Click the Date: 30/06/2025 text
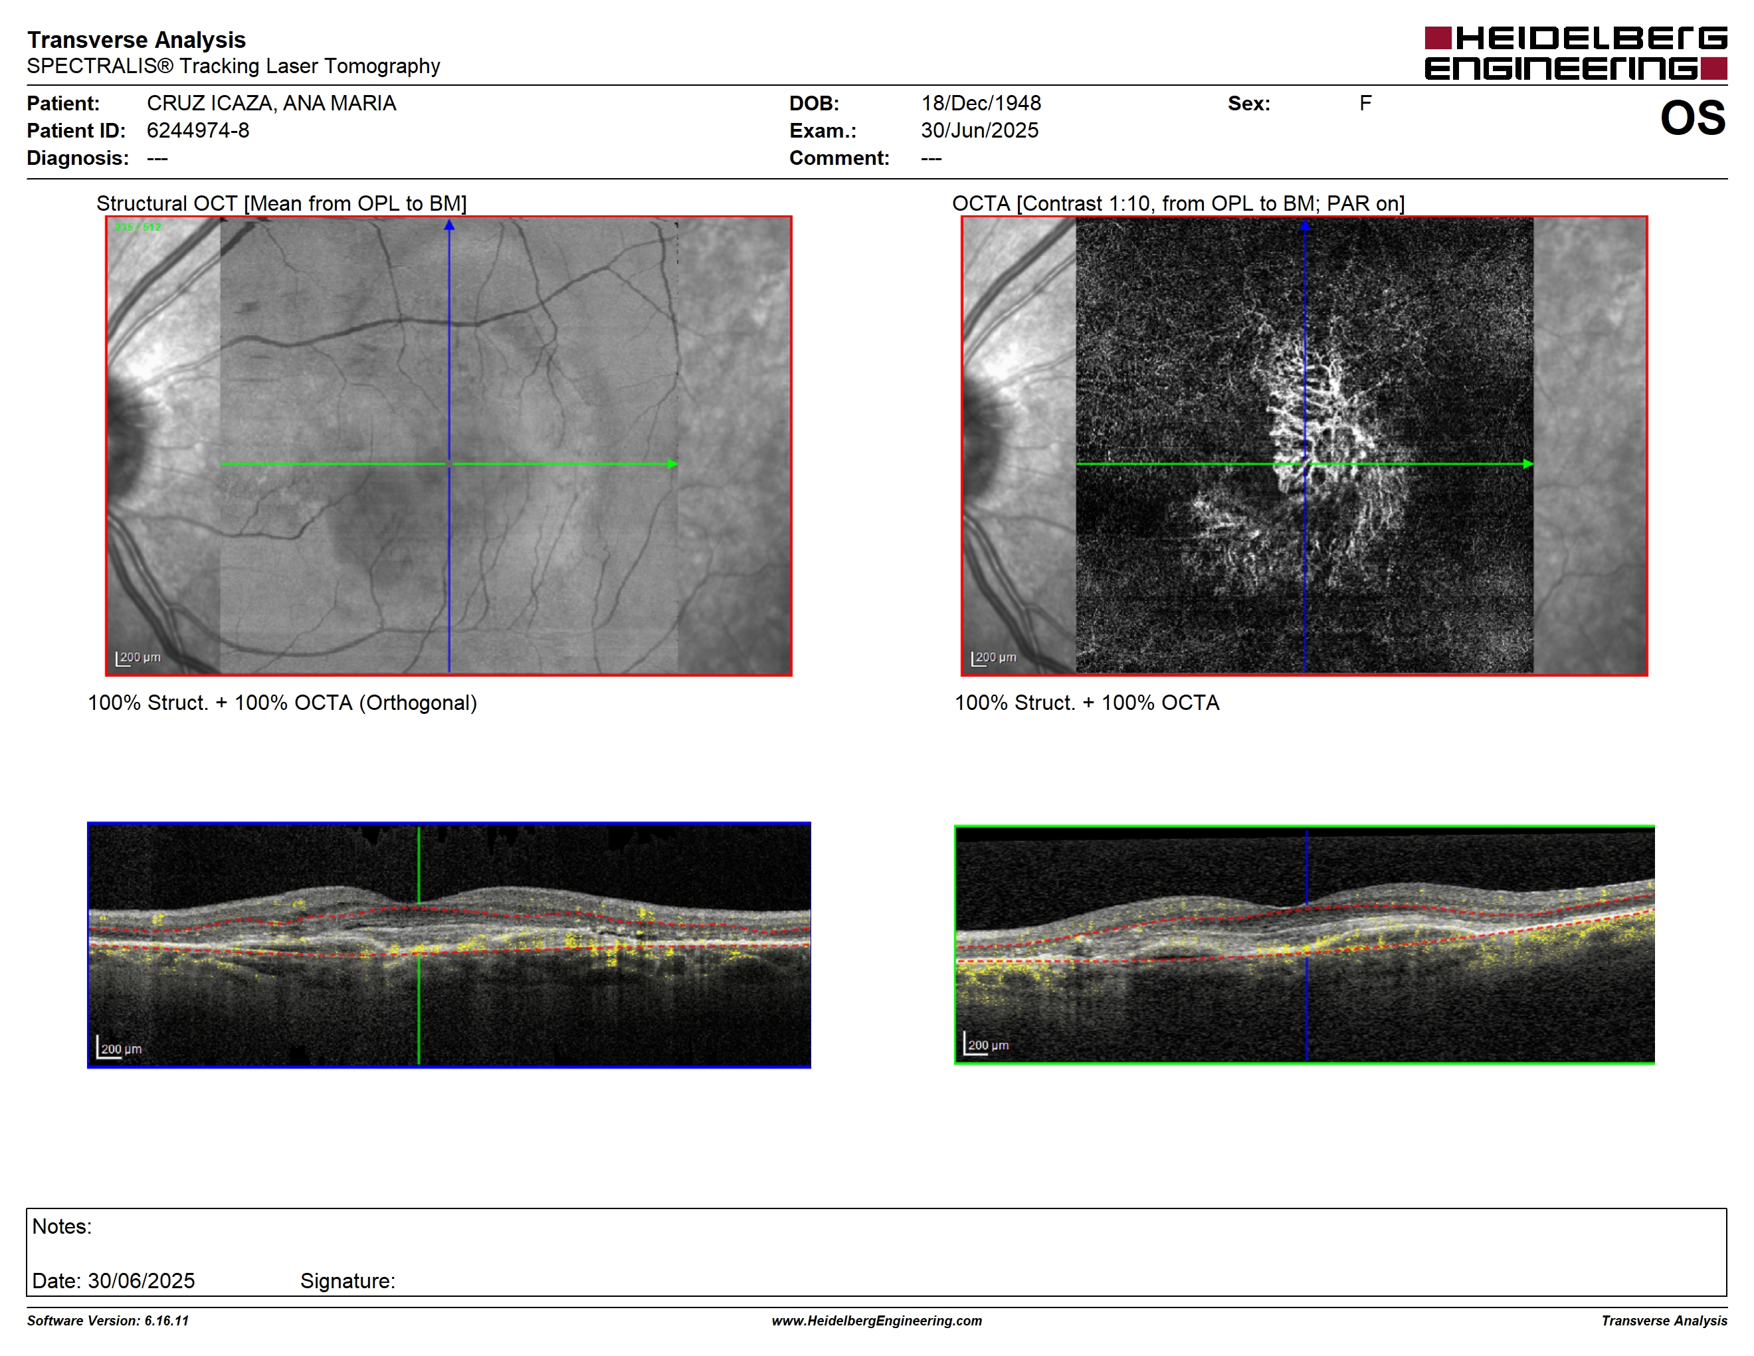 [113, 1280]
